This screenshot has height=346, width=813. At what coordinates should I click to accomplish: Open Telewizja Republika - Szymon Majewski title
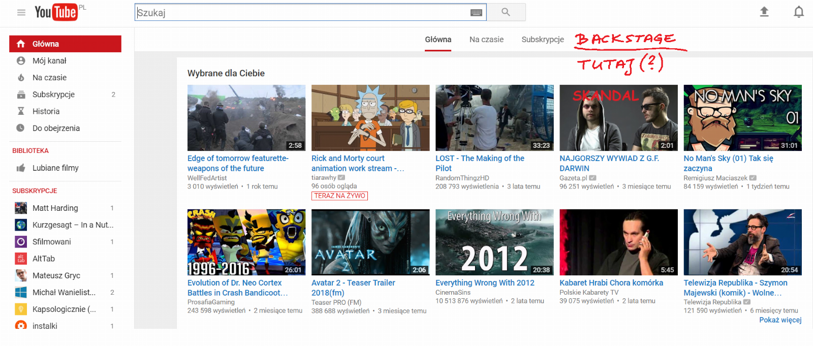coord(735,288)
